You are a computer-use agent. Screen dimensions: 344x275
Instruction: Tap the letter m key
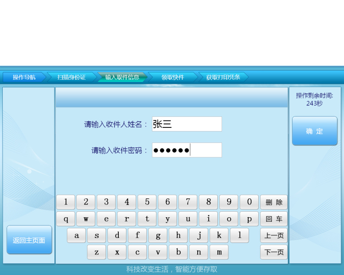tap(219, 252)
